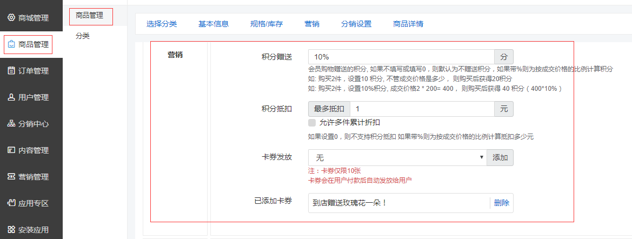
Task: Click the 积分赠送 input field
Action: [401, 57]
